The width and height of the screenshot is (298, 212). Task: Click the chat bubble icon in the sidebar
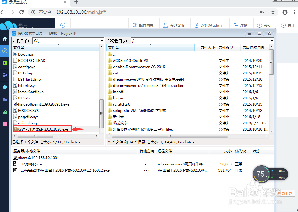pos(4,87)
